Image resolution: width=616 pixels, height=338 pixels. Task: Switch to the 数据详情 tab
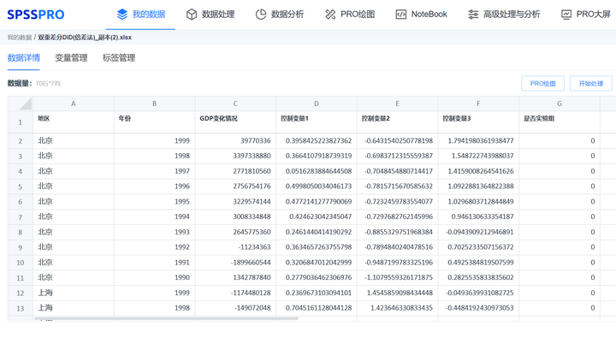(x=24, y=58)
